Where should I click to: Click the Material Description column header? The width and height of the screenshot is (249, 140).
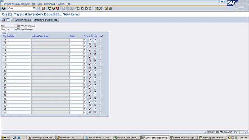[40, 36]
